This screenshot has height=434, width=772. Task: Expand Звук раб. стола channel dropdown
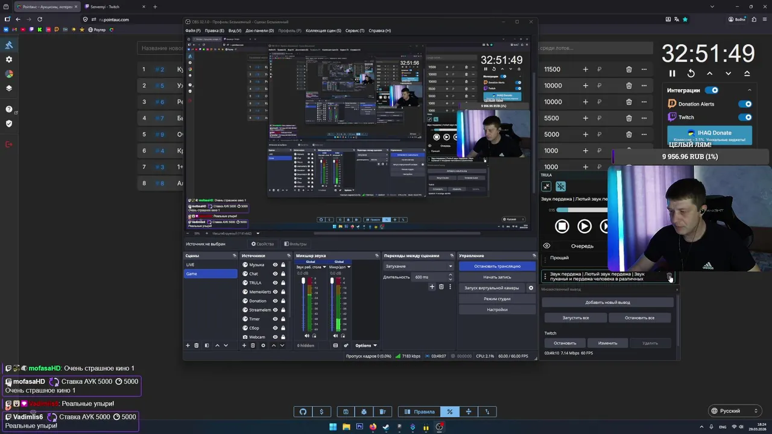coord(324,267)
